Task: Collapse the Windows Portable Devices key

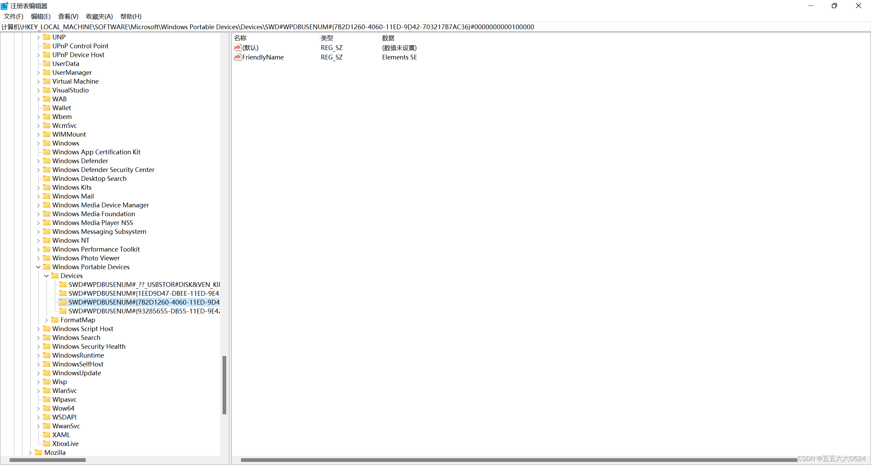Action: (x=38, y=267)
